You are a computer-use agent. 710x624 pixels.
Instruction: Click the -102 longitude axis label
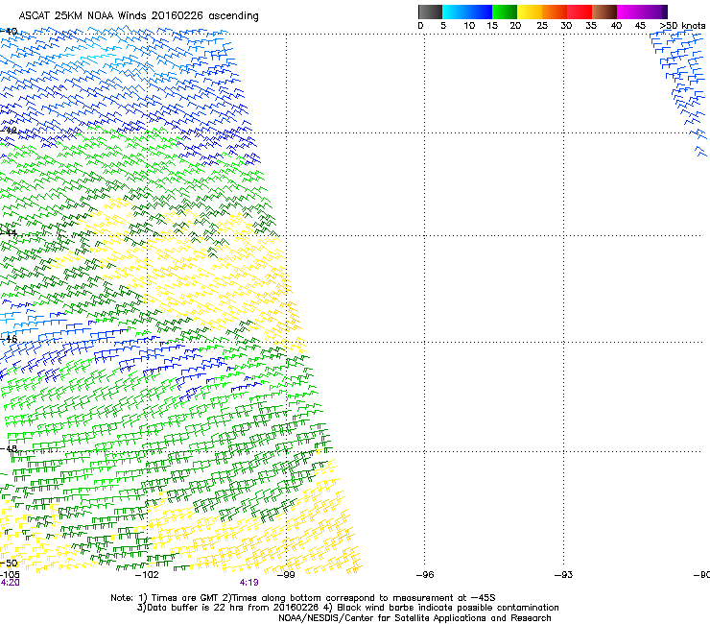pos(147,575)
